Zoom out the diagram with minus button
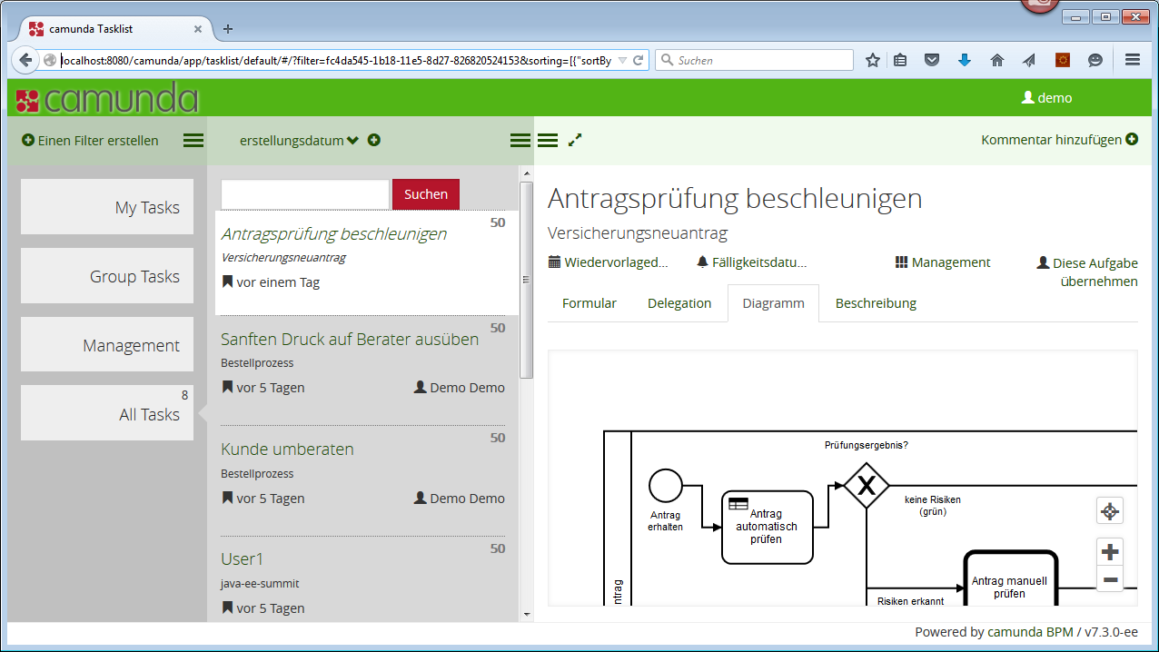Image resolution: width=1159 pixels, height=652 pixels. [x=1109, y=578]
